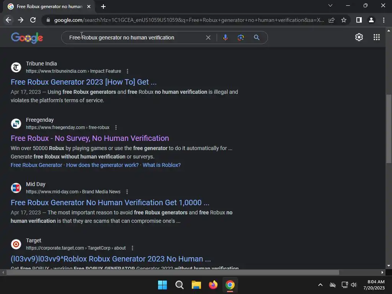Click the OneDrive tray icon
Image resolution: width=392 pixels, height=294 pixels.
click(333, 285)
